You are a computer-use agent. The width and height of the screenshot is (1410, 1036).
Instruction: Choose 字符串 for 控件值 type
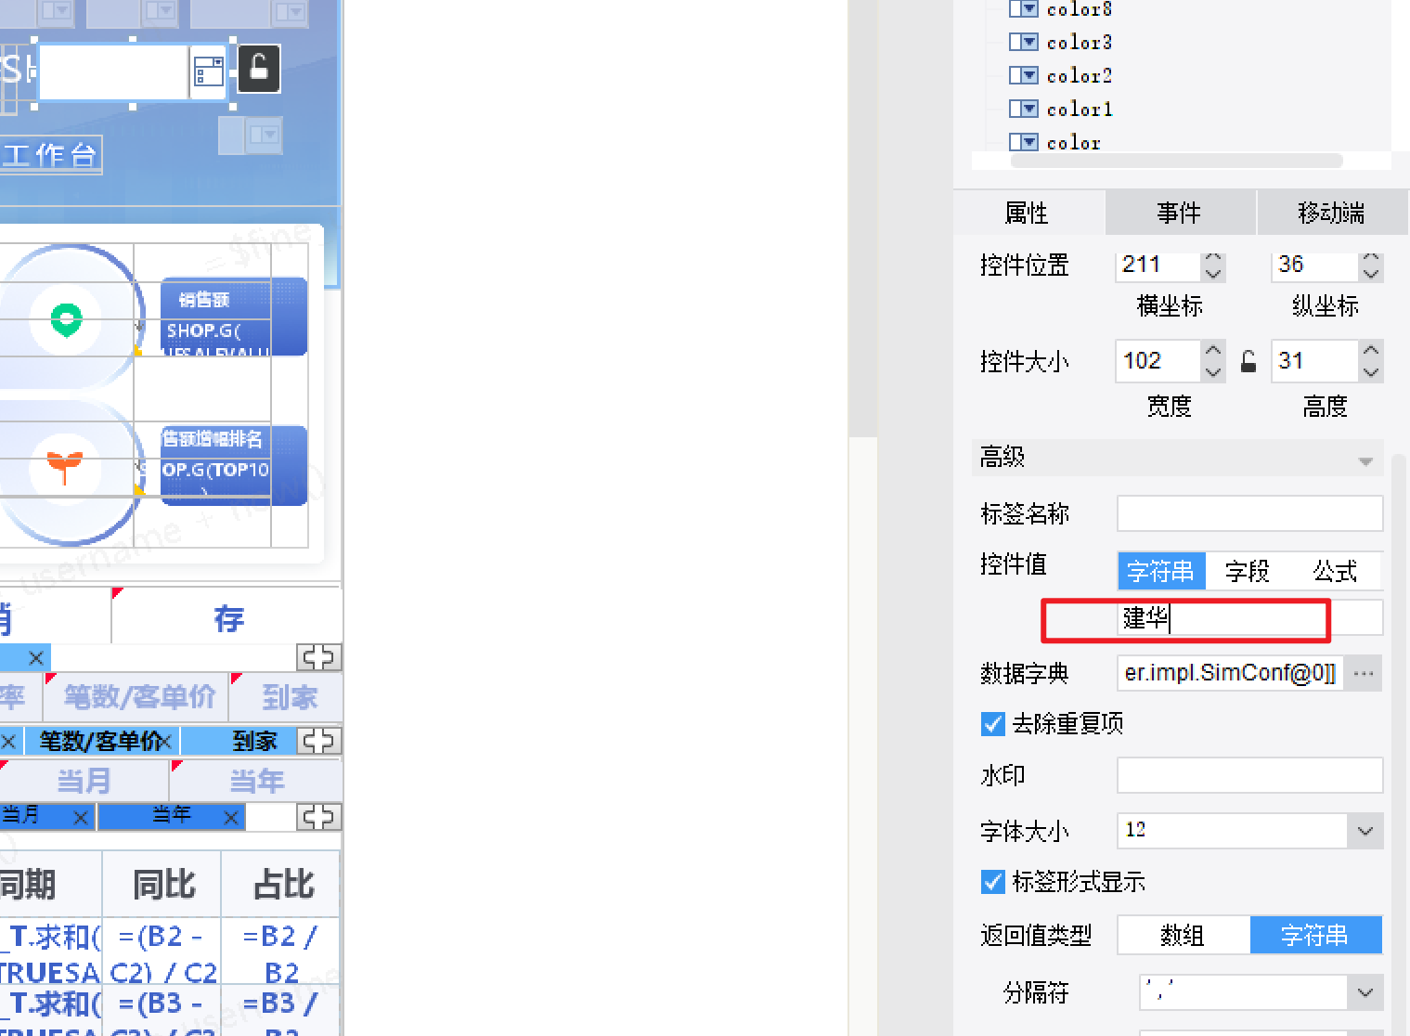pyautogui.click(x=1161, y=571)
